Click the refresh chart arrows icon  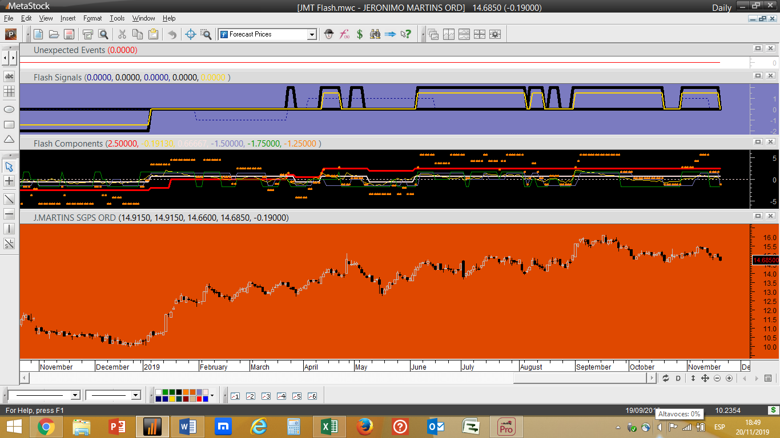click(x=665, y=378)
